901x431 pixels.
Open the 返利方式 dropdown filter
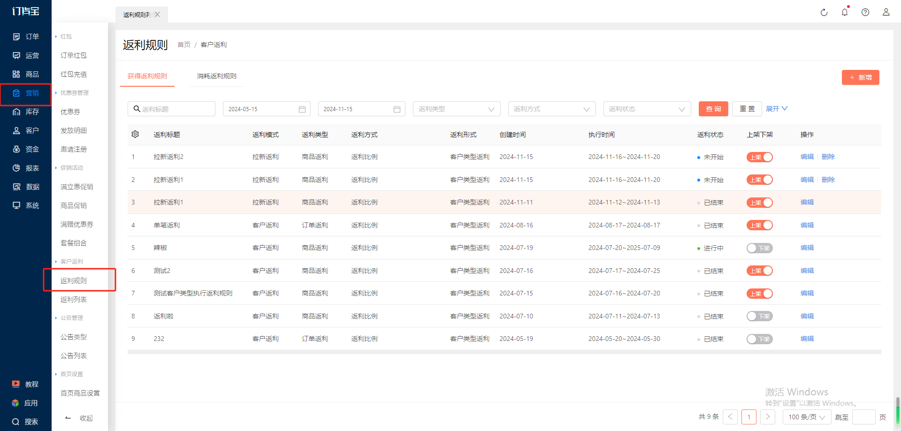coord(552,109)
